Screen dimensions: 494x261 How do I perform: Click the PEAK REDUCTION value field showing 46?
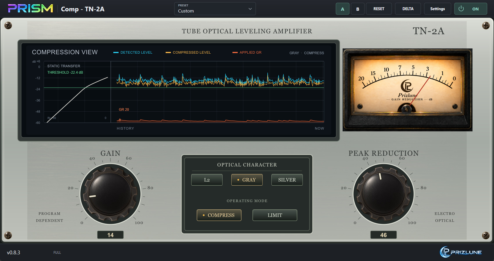pyautogui.click(x=384, y=235)
